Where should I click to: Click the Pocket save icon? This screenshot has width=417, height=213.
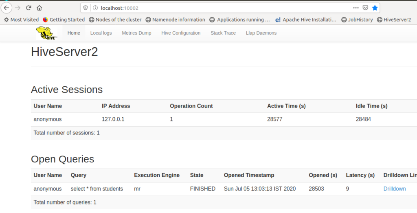(x=366, y=8)
